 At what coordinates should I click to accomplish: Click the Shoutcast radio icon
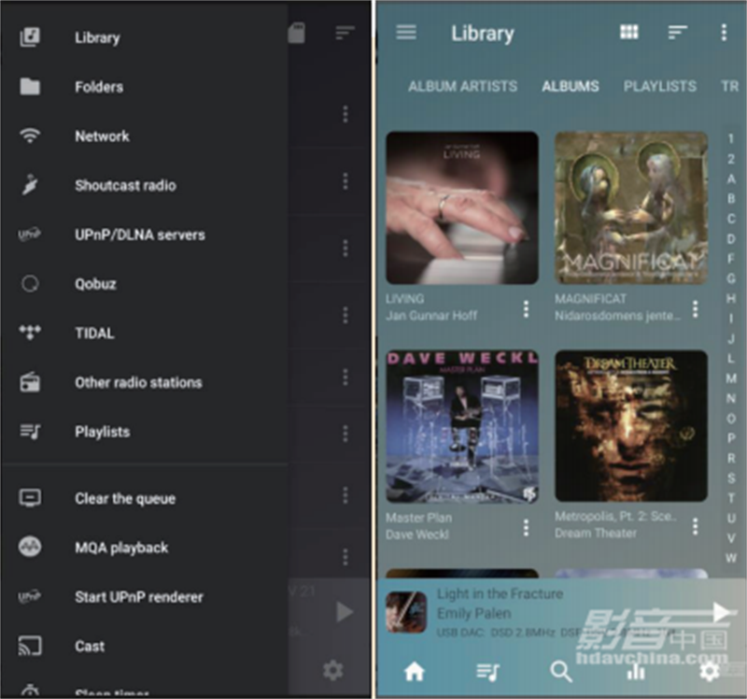[x=30, y=185]
